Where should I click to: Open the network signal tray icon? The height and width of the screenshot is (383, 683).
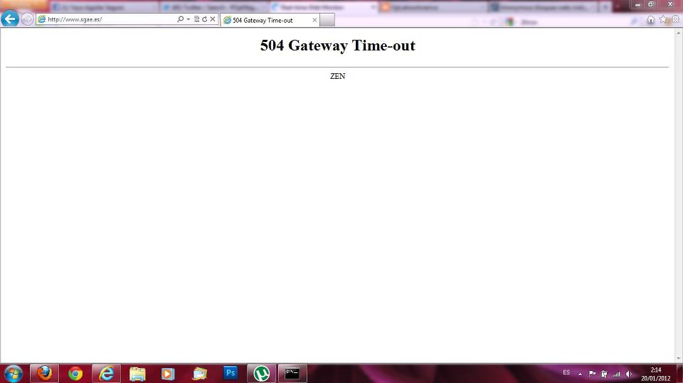(x=616, y=374)
